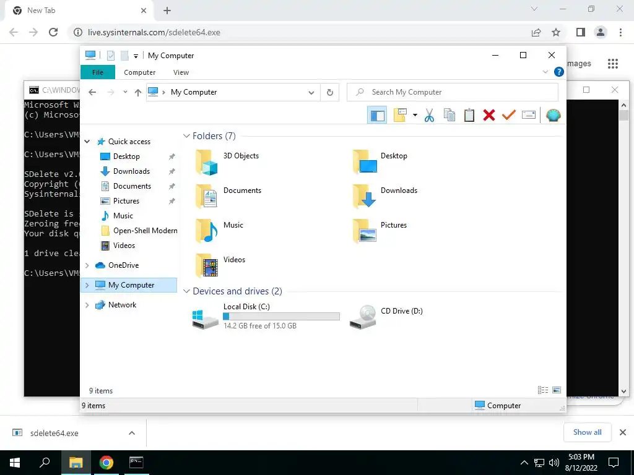Open the folder options dropdown arrow
Image resolution: width=634 pixels, height=475 pixels.
point(415,115)
